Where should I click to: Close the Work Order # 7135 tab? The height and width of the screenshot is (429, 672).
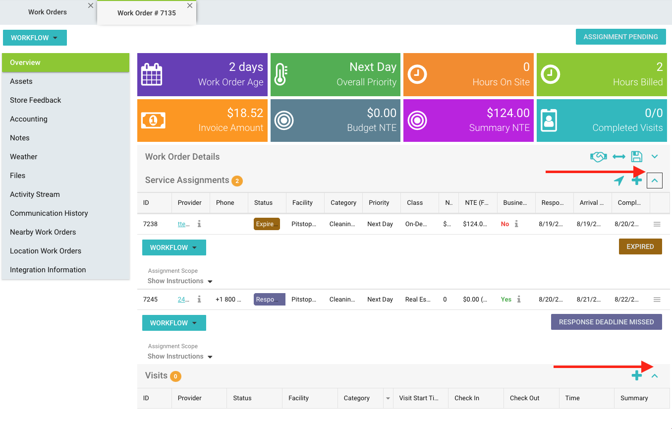(190, 5)
